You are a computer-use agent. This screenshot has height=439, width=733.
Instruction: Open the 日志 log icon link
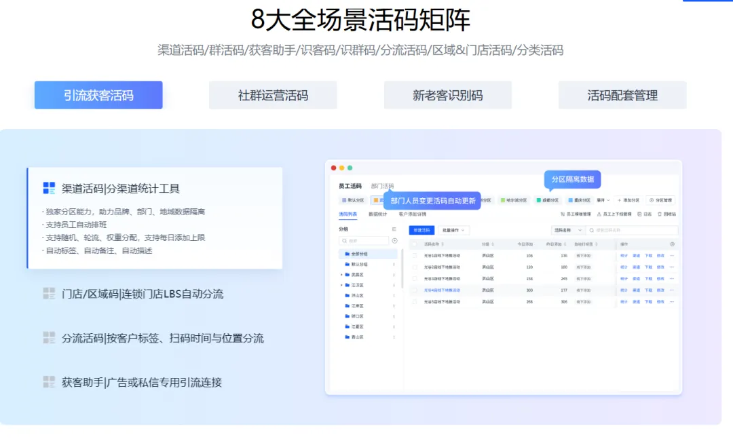pos(644,214)
